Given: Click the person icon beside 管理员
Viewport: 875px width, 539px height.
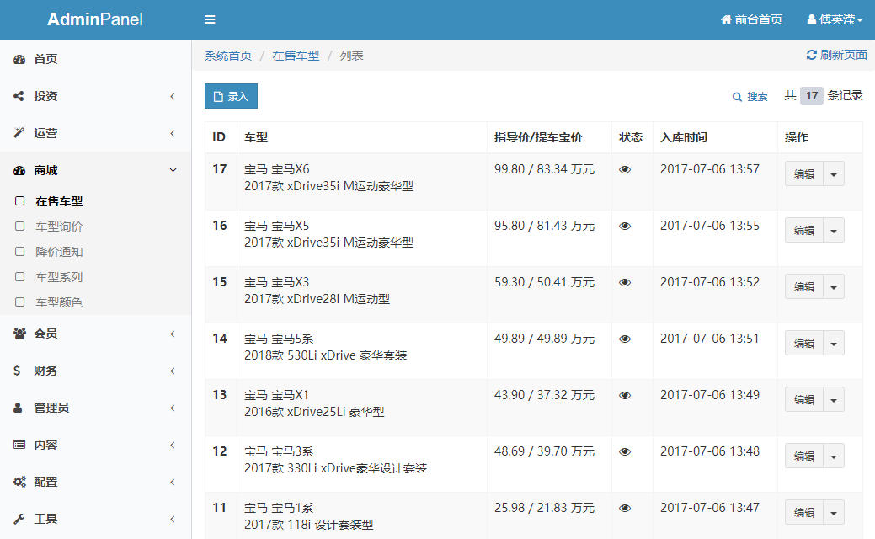Looking at the screenshot, I should pyautogui.click(x=18, y=408).
